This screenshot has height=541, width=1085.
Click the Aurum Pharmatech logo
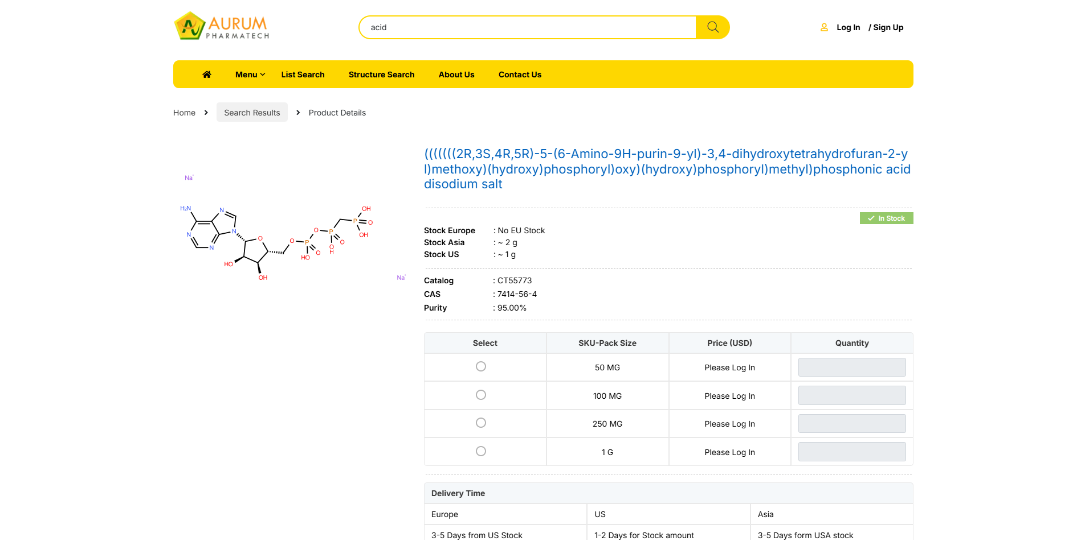pos(221,27)
